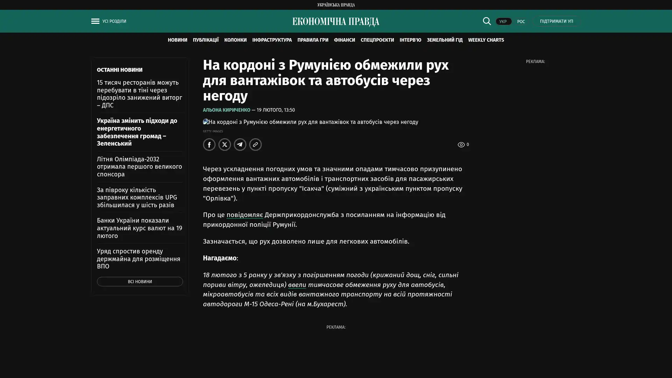This screenshot has width=672, height=378.
Task: Follow the повідомляє hyperlink
Action: coord(244,215)
